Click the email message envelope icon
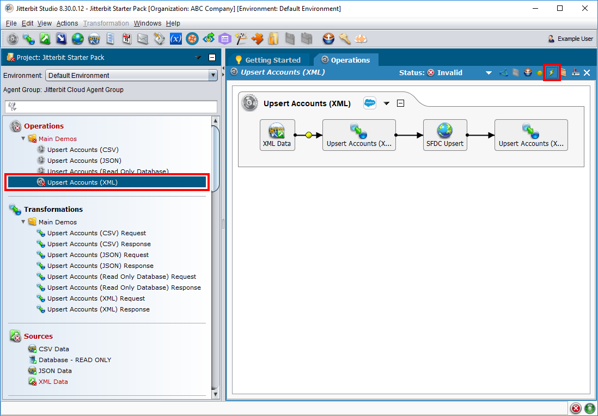Viewport: 598px width, 416px height. tap(143, 39)
